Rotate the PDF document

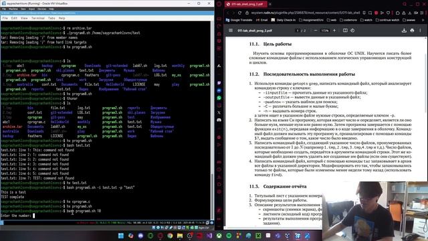pyautogui.click(x=352, y=31)
